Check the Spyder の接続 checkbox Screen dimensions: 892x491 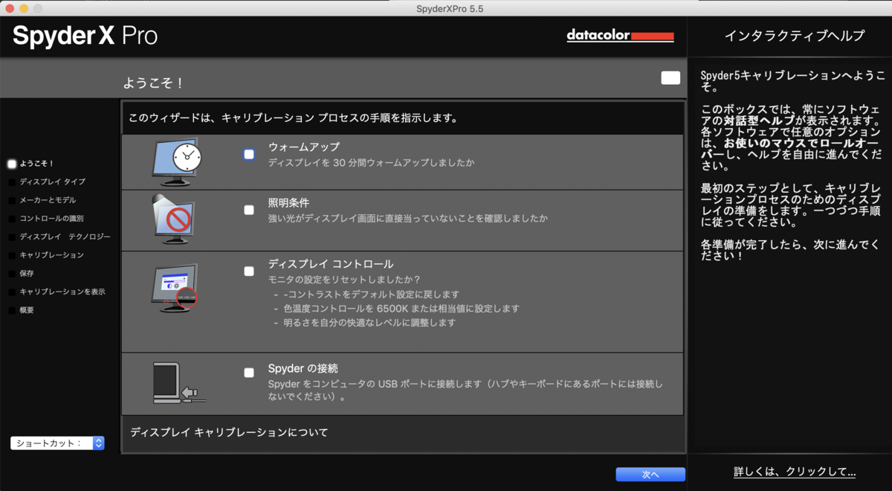pyautogui.click(x=249, y=373)
